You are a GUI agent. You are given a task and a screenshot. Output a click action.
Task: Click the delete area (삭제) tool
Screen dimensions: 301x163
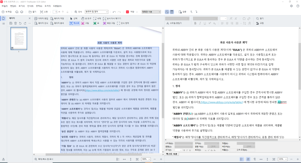(97, 19)
